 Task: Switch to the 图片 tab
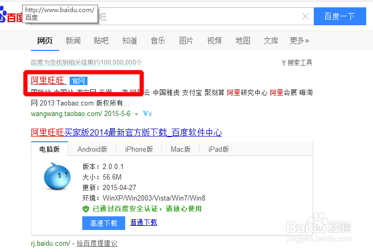(x=186, y=40)
